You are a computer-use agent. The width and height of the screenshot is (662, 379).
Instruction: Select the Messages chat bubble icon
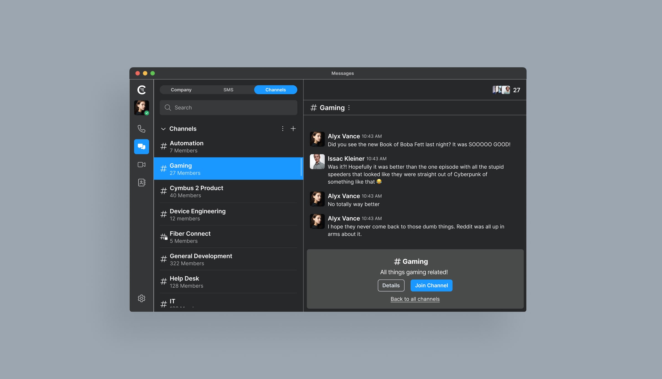pos(142,146)
